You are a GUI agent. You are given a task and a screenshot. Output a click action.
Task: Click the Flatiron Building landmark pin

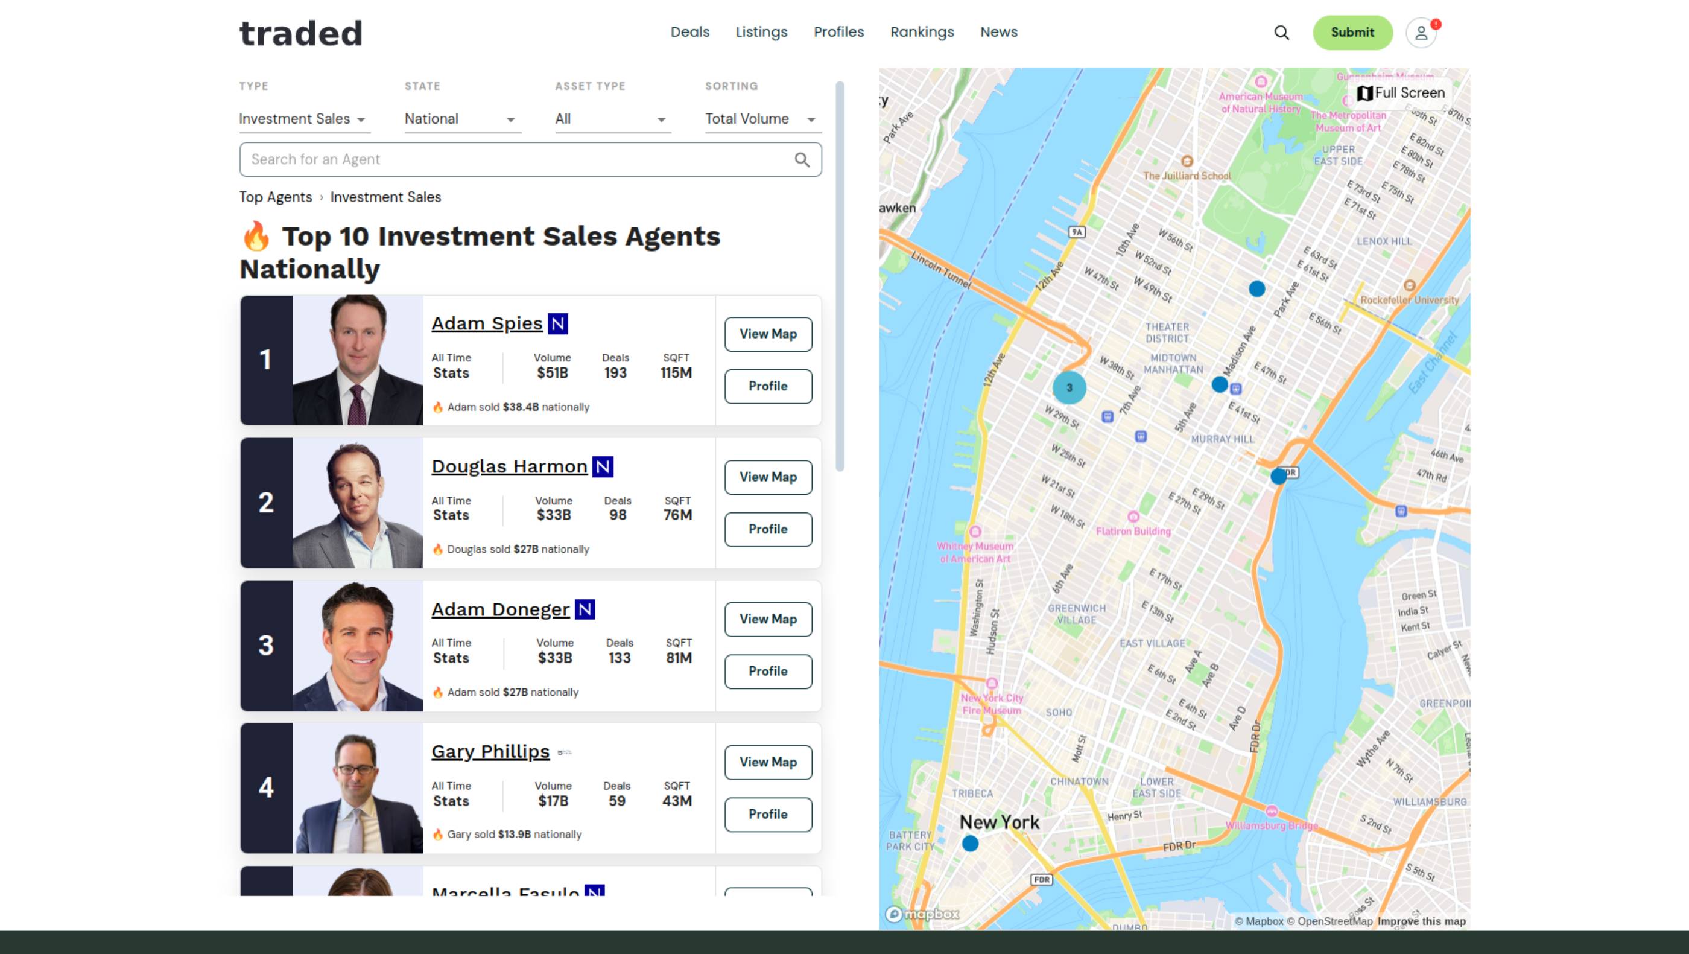click(1133, 517)
